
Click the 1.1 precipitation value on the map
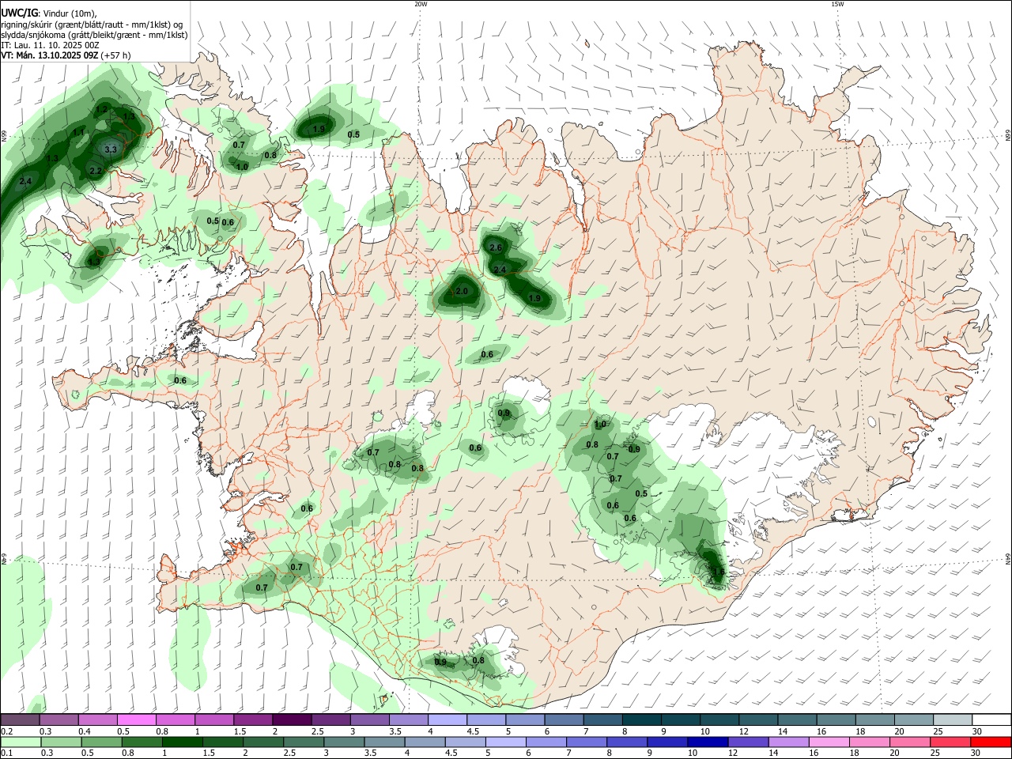pyautogui.click(x=78, y=132)
